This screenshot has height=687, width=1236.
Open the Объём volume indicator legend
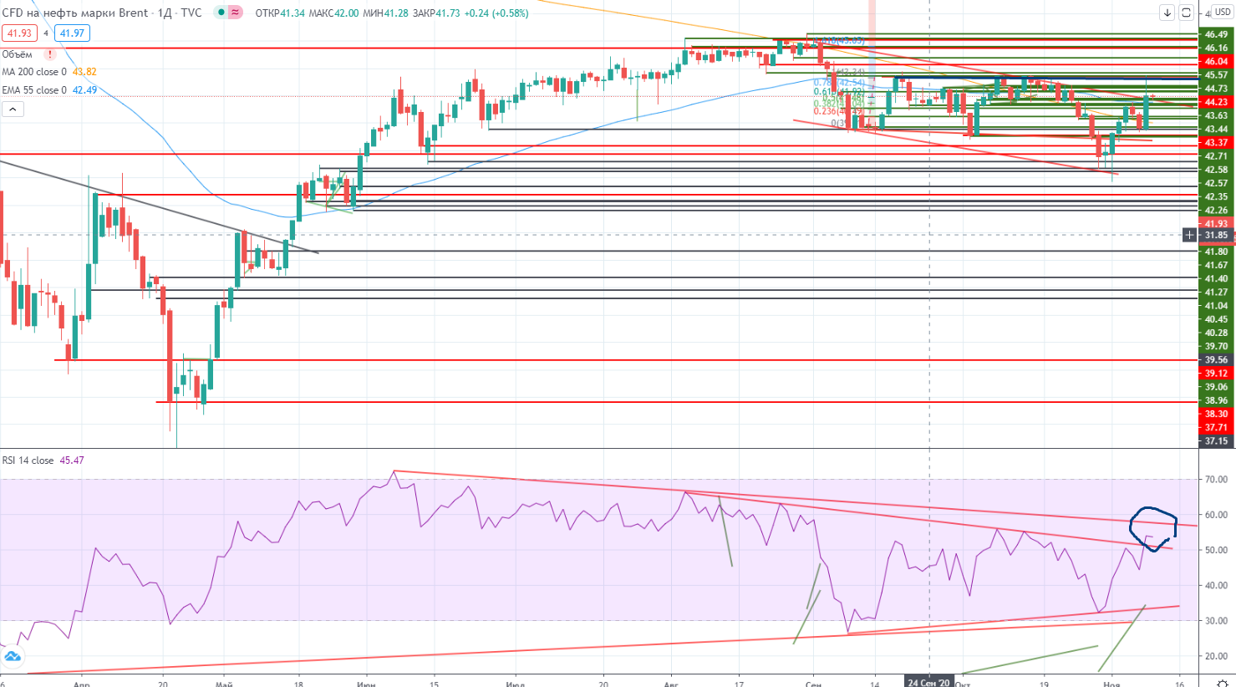tap(17, 54)
